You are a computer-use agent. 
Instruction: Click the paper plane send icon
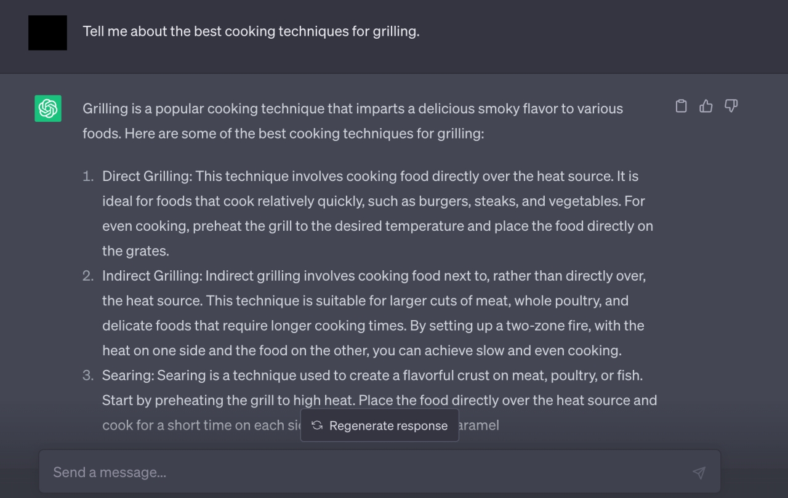pos(699,472)
